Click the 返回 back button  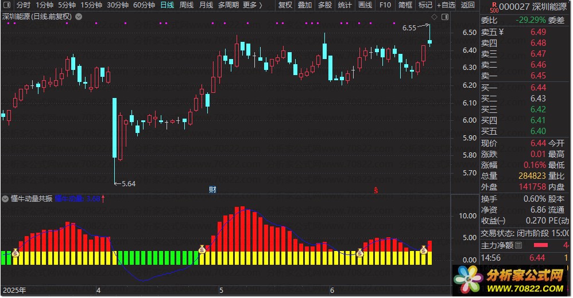click(x=468, y=5)
